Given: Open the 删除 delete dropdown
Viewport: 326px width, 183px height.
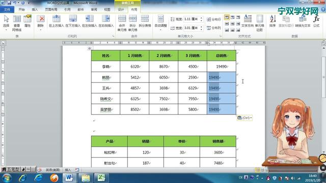Looking at the screenshot, I should [x=41, y=23].
